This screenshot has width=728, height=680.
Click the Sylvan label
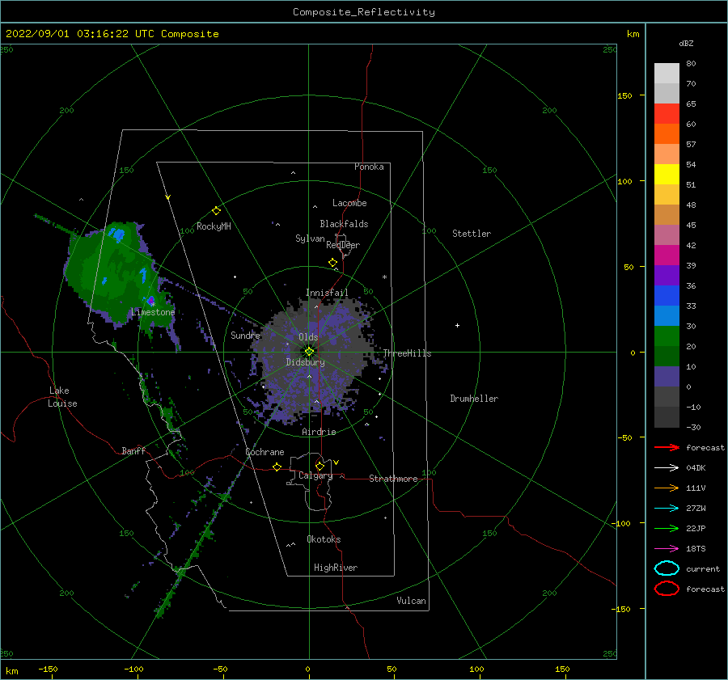(x=310, y=239)
